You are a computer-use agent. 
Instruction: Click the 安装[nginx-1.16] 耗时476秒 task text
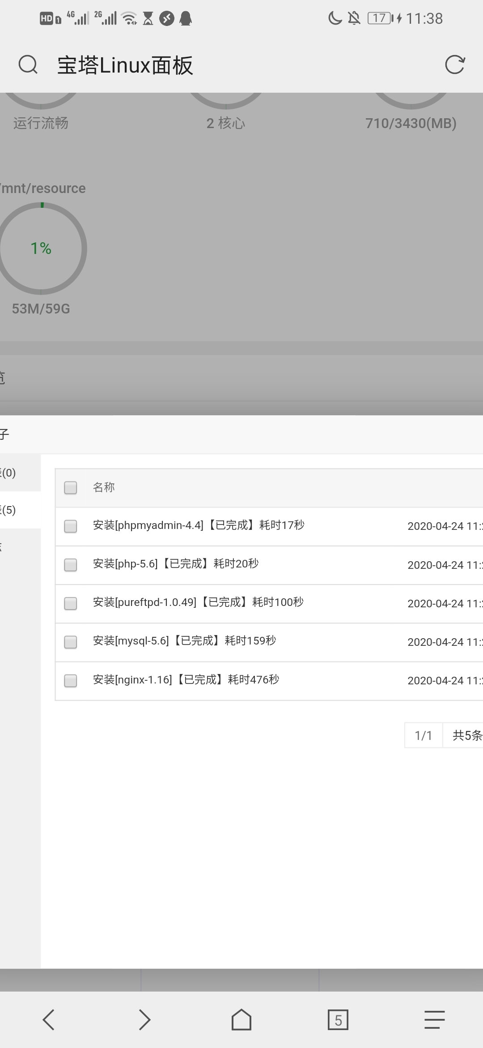tap(186, 679)
